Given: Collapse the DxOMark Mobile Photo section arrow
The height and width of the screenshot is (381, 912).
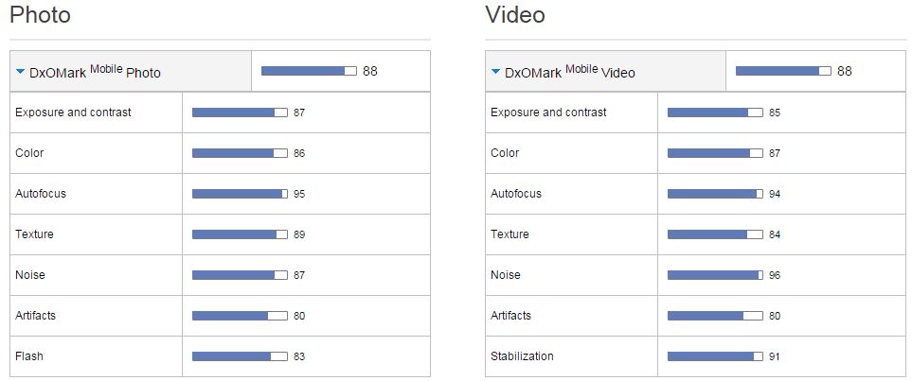Looking at the screenshot, I should click(x=21, y=72).
